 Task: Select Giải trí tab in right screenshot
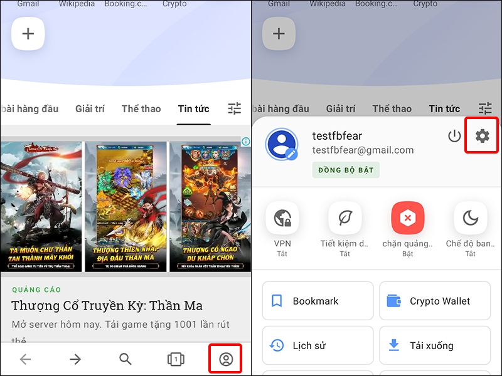tap(341, 109)
